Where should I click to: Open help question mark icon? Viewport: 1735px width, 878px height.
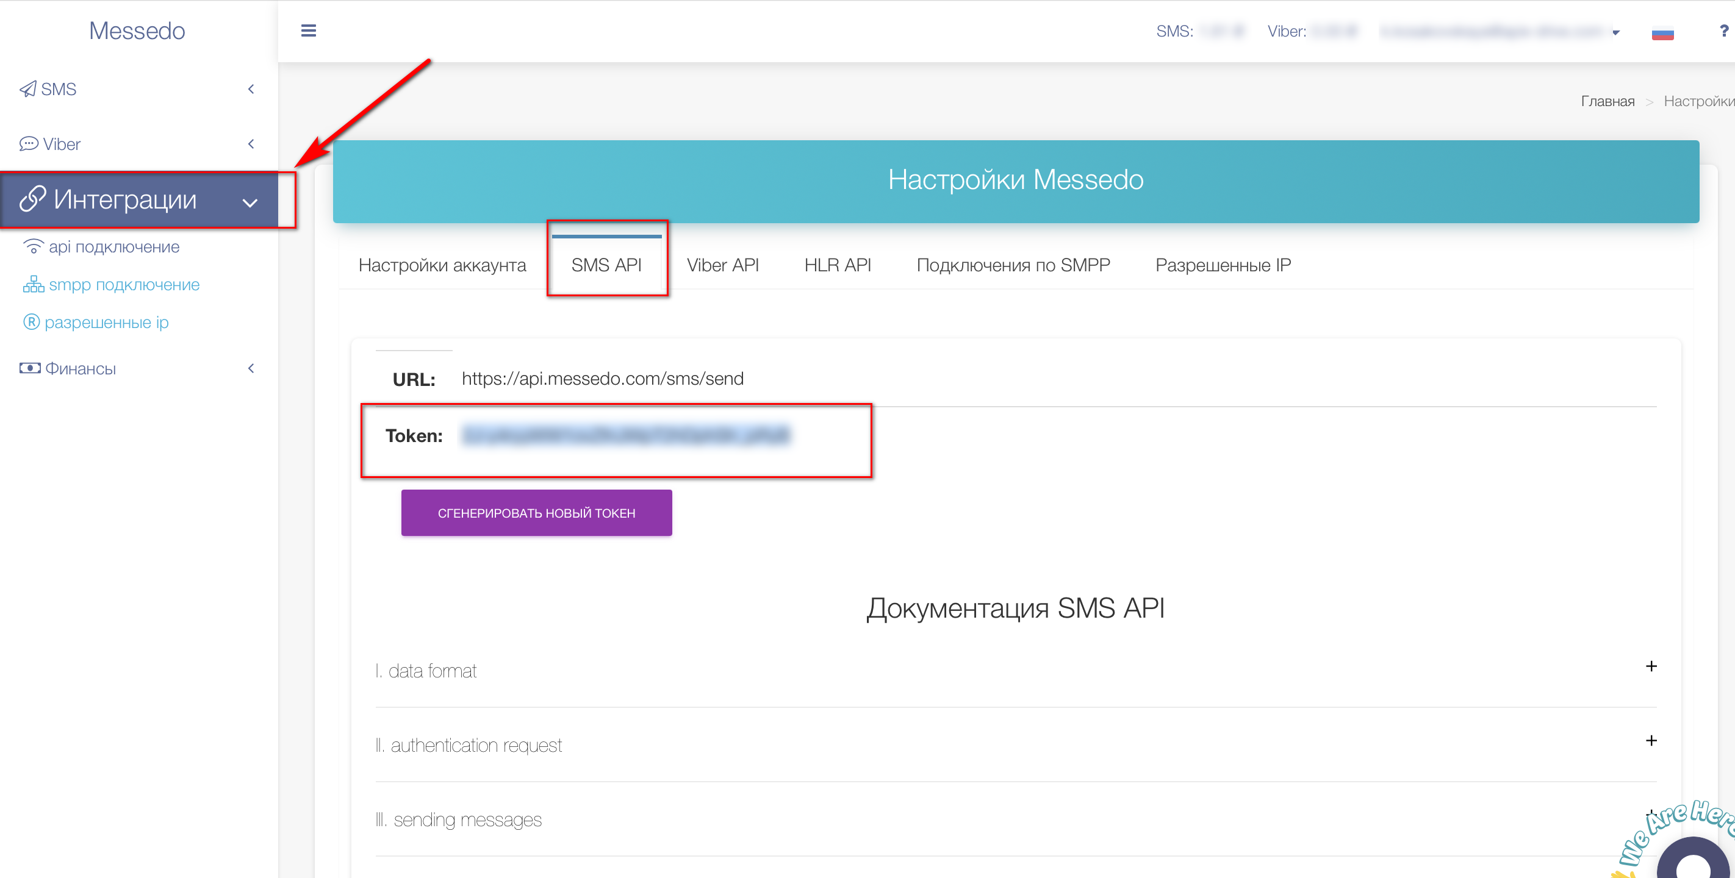pos(1723,31)
